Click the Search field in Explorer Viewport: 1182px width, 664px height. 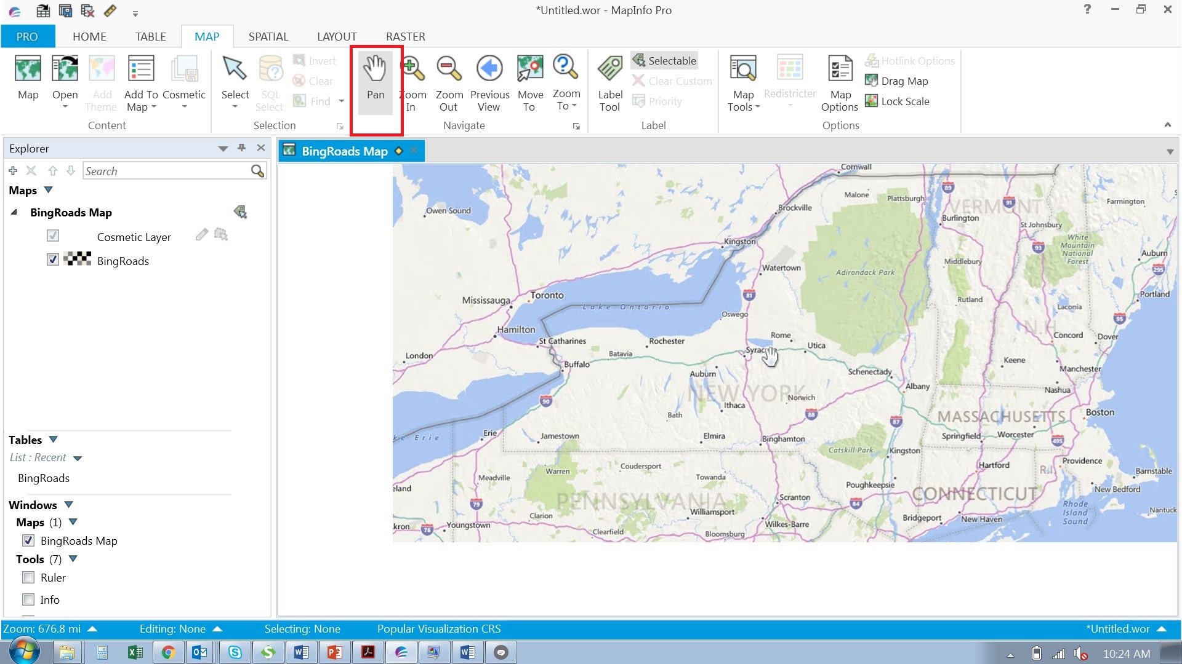[166, 171]
